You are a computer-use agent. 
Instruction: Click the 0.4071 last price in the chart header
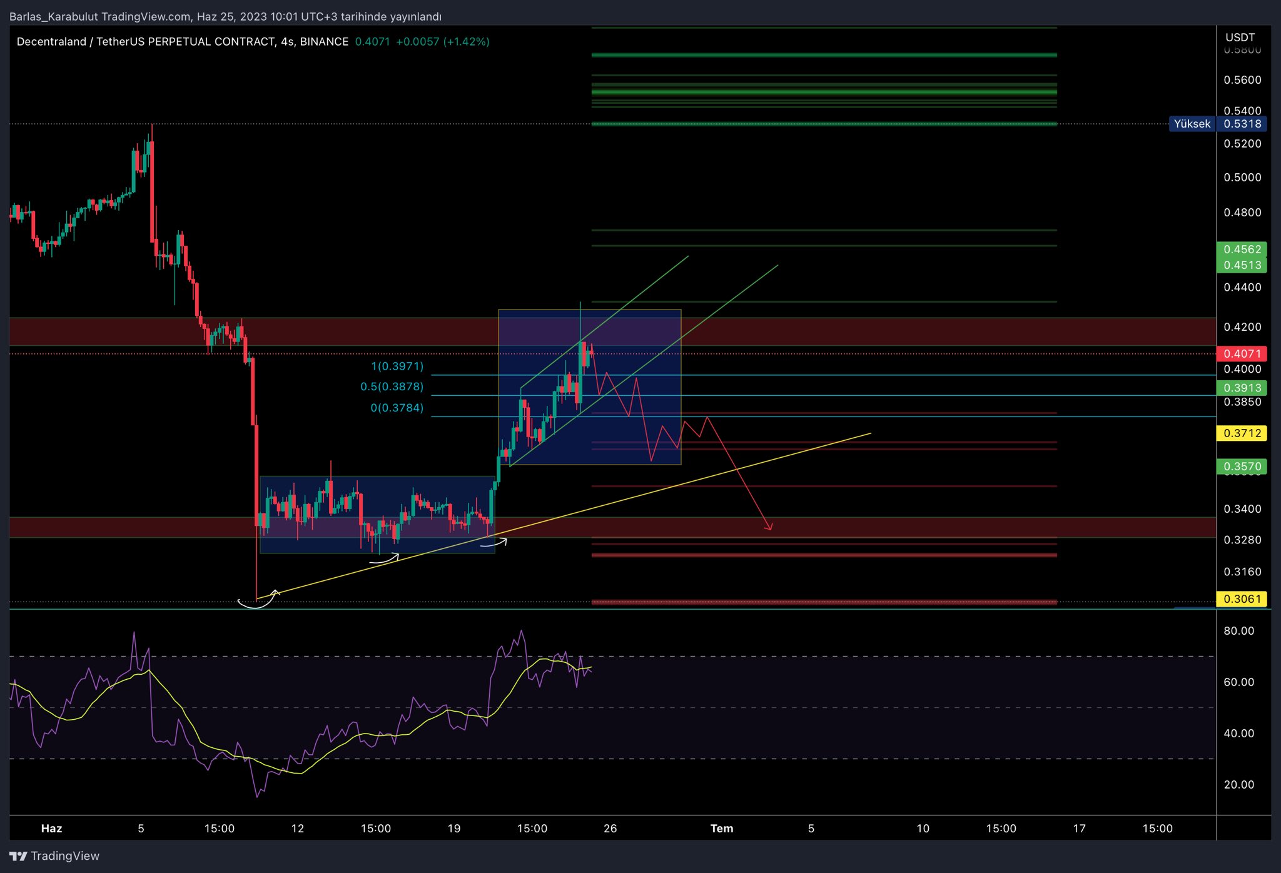tap(372, 42)
